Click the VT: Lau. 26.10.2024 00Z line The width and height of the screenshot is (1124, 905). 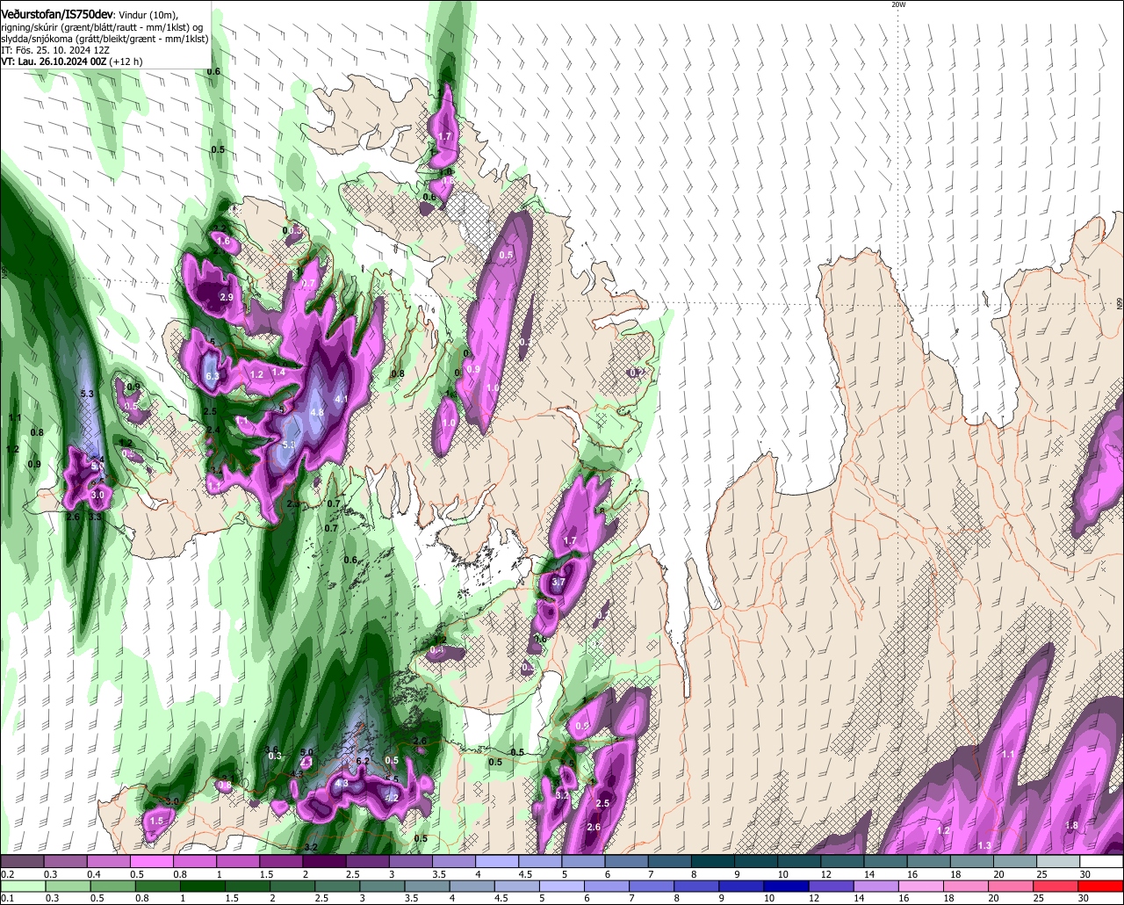[x=71, y=62]
